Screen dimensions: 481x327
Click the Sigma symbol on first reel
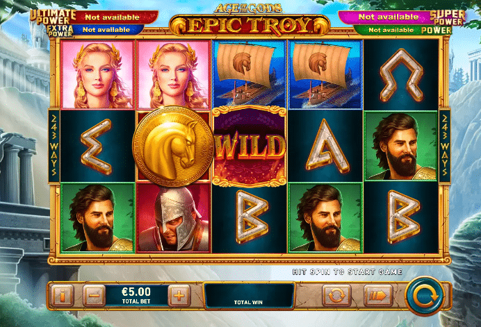click(x=97, y=146)
